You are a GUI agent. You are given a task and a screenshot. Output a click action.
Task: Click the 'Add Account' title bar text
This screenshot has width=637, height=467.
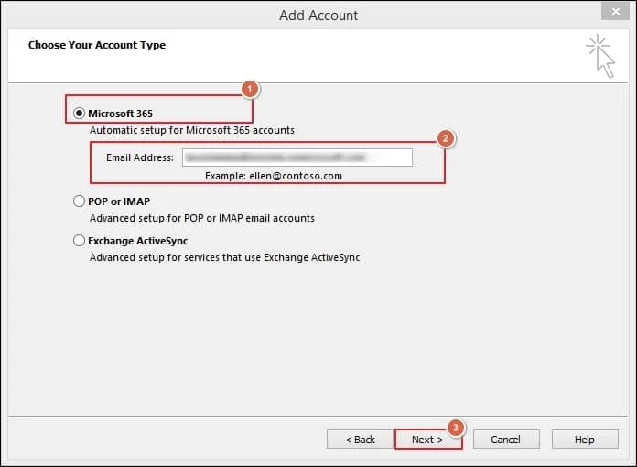[x=318, y=15]
